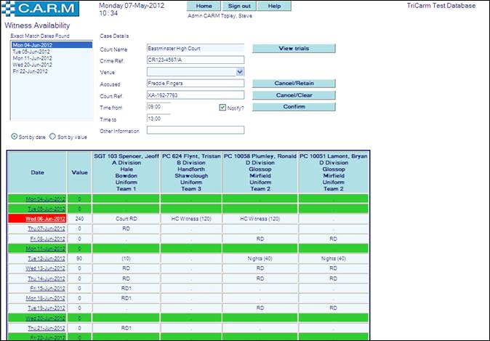Click the Time from field
This screenshot has height=341, width=490.
158,107
